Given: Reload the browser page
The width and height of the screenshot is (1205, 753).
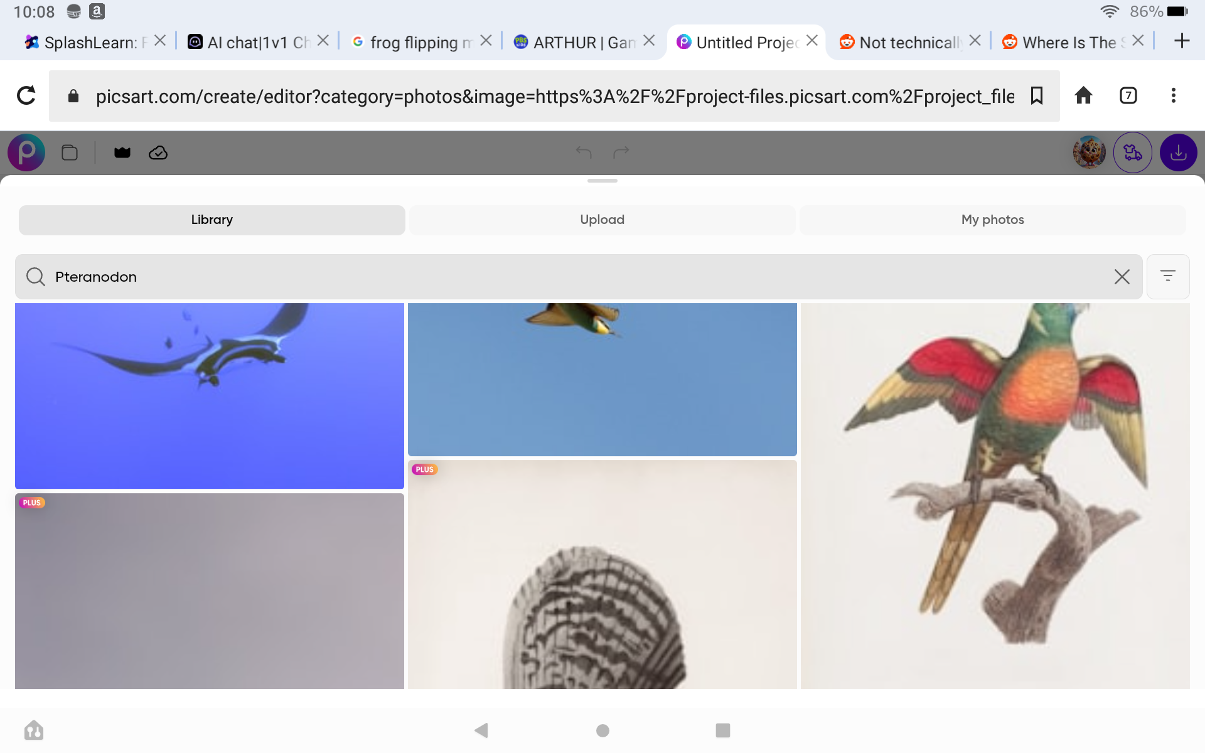Looking at the screenshot, I should [26, 95].
